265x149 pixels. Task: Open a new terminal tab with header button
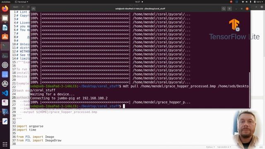point(34,9)
